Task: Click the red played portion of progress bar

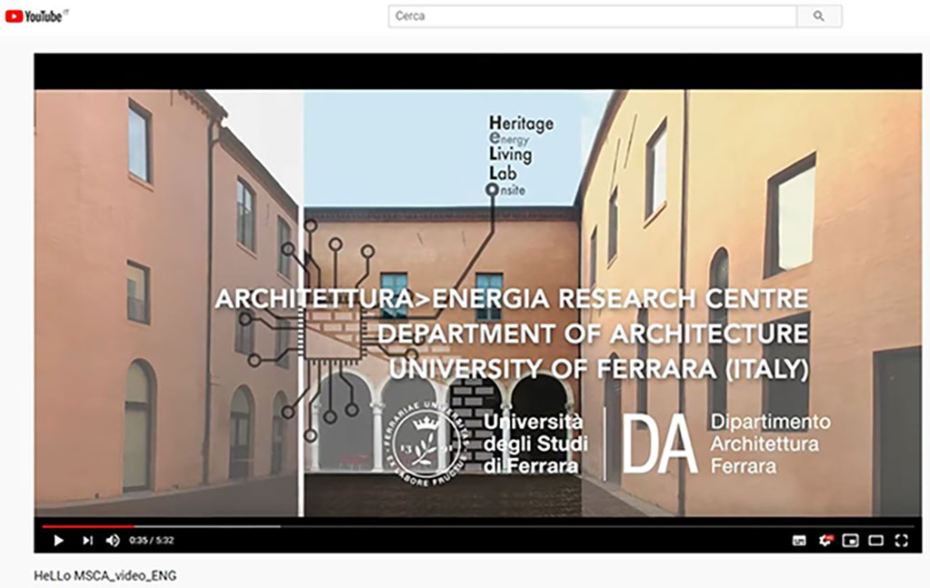Action: tap(88, 526)
